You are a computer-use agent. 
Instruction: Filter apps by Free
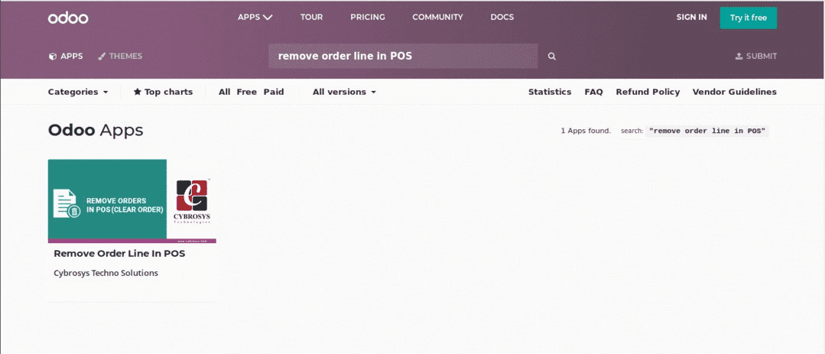[247, 92]
